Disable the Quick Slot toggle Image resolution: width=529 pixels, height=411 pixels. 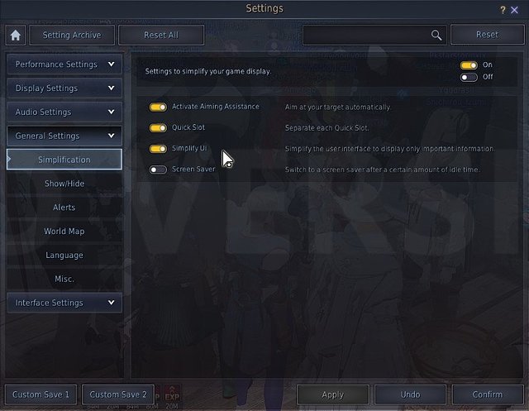point(158,128)
